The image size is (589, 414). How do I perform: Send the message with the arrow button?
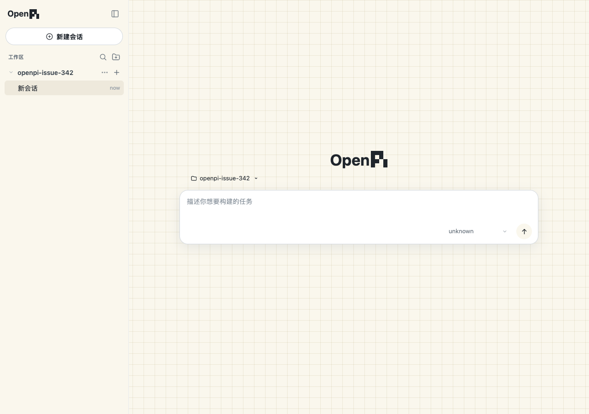pyautogui.click(x=524, y=231)
